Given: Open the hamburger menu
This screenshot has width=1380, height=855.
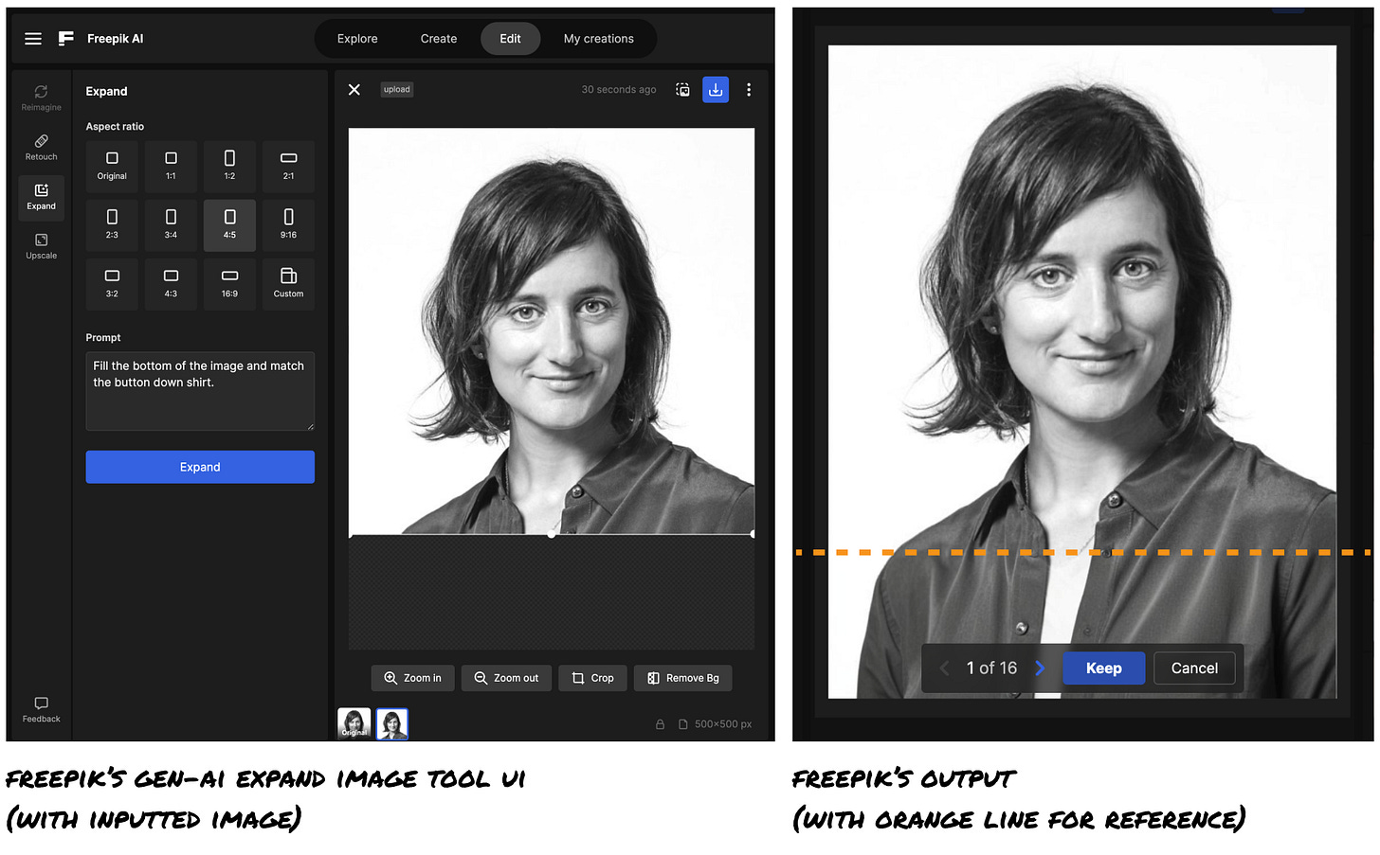Looking at the screenshot, I should tap(33, 39).
